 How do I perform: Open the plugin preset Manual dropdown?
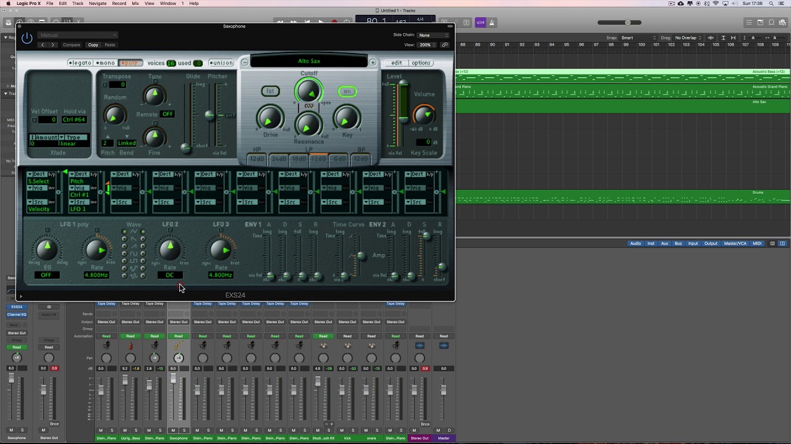[x=77, y=35]
